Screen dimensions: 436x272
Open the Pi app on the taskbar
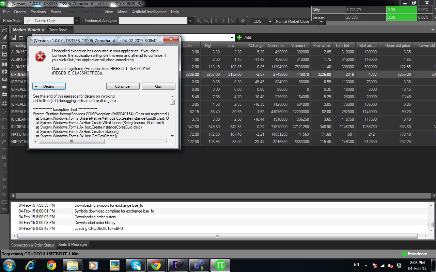[x=220, y=265]
